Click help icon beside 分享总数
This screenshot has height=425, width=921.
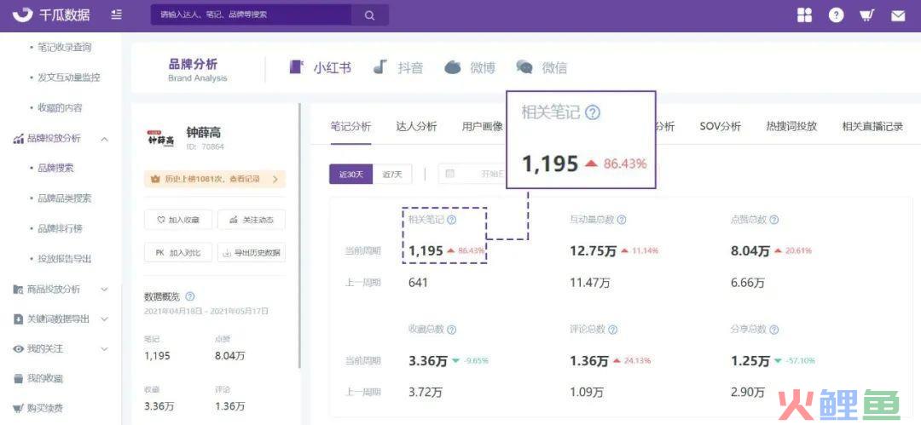[774, 330]
